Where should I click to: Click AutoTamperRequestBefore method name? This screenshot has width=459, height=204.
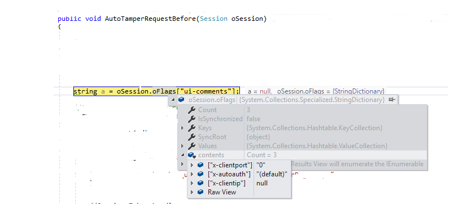tap(151, 19)
